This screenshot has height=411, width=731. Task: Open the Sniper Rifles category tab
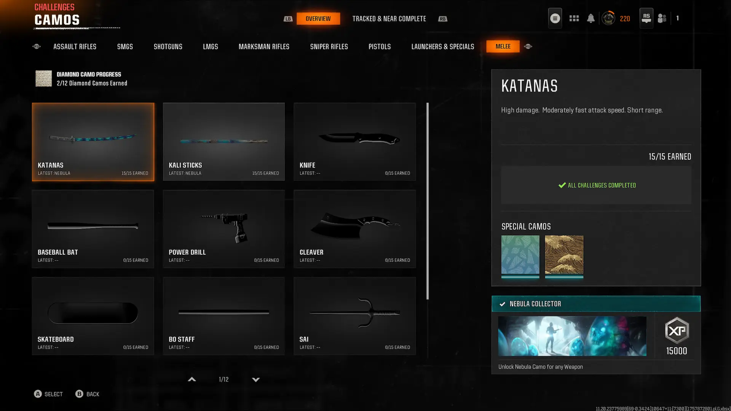pos(329,46)
